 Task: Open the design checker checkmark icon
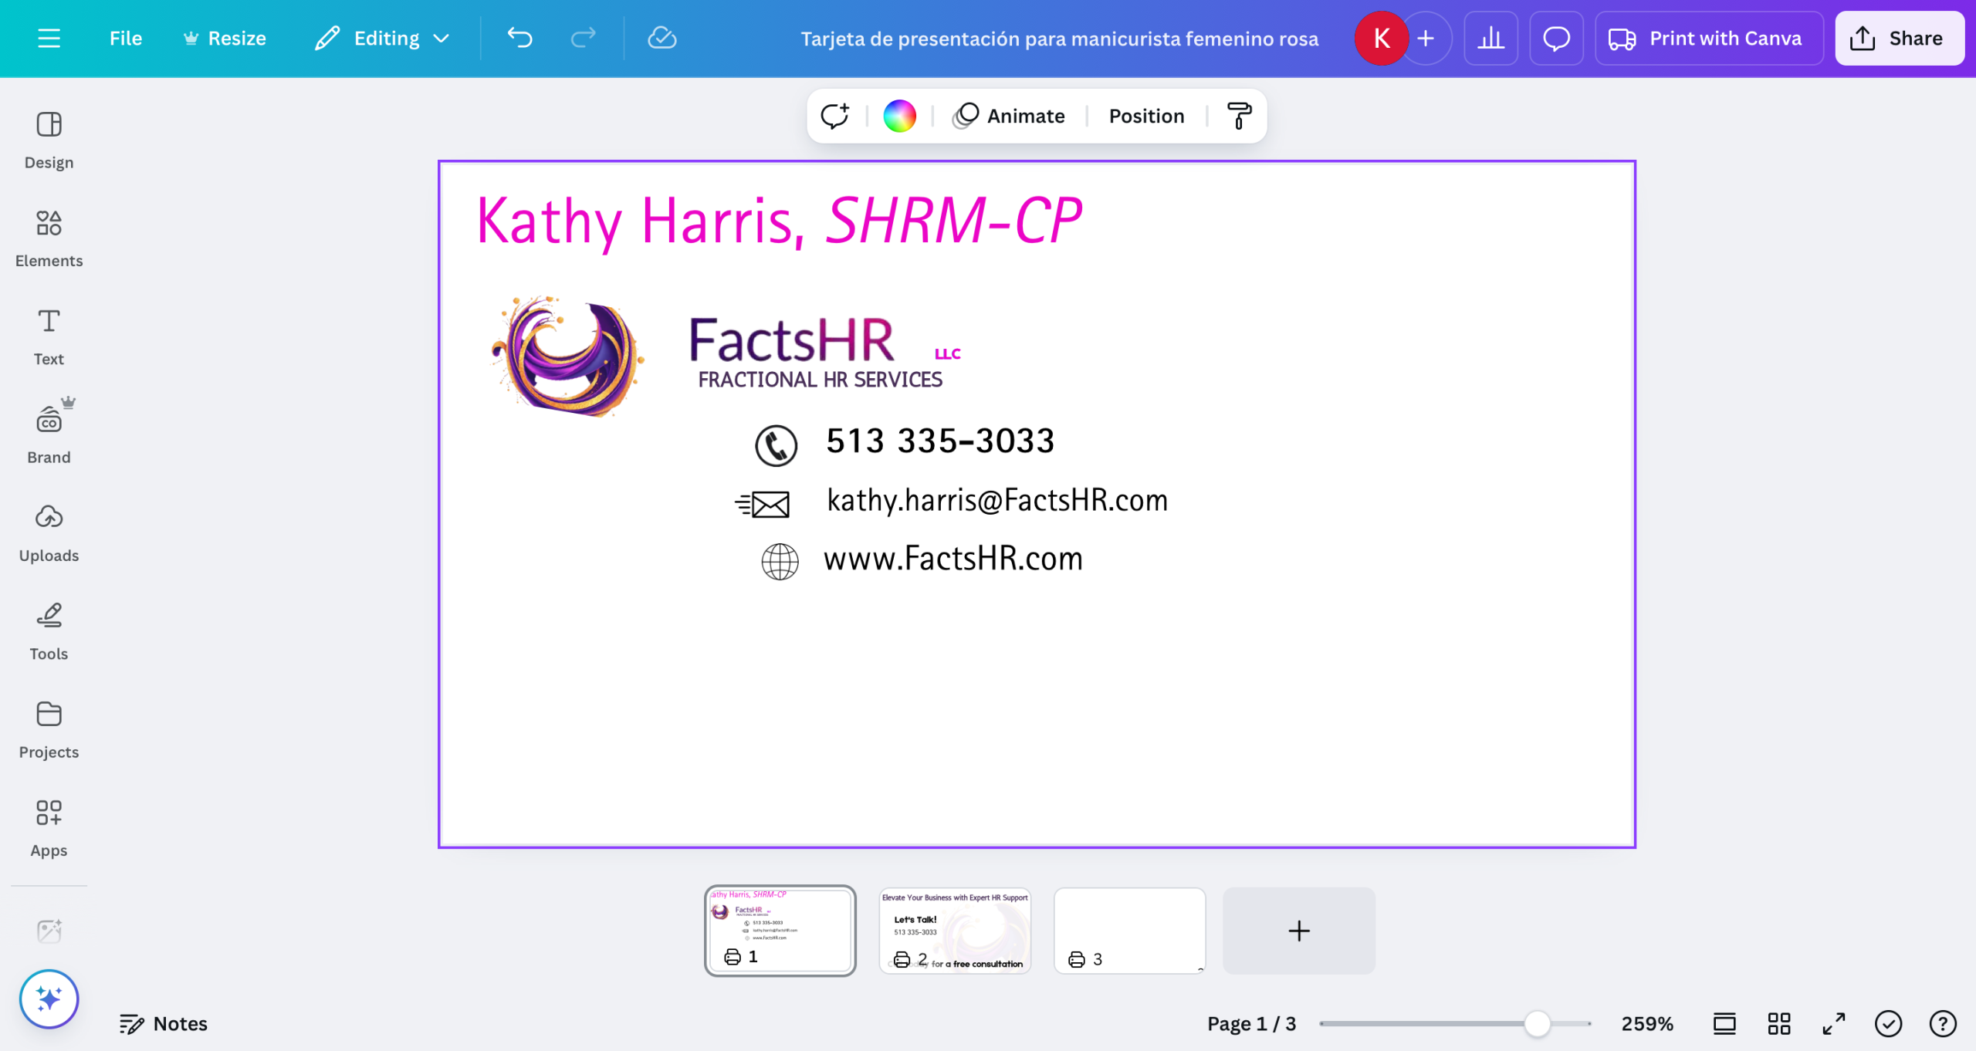1888,1024
